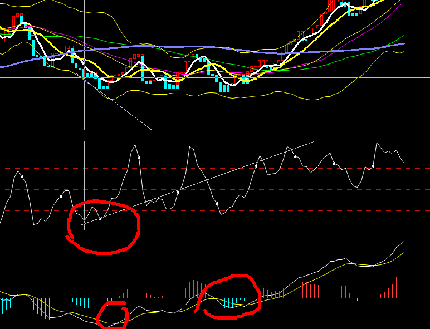Image resolution: width=430 pixels, height=329 pixels.
Task: Select the upper white horizontal line in the price panel
Action: click(x=334, y=77)
